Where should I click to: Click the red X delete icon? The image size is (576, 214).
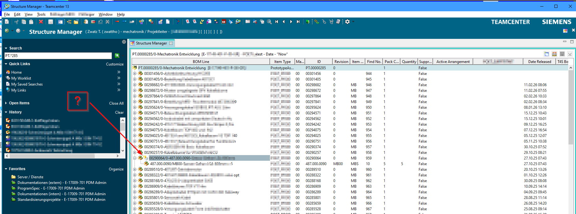(41, 22)
